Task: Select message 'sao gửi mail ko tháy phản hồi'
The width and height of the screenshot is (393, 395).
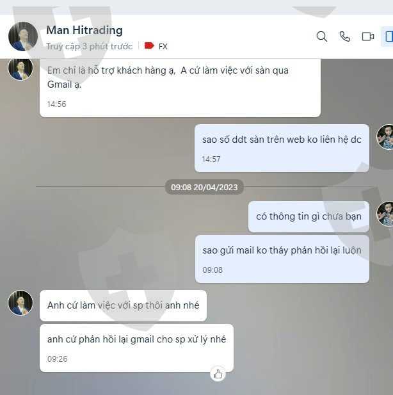Action: coord(282,259)
